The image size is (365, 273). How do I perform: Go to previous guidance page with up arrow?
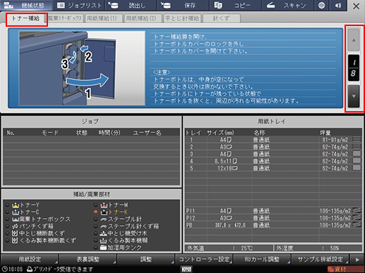[x=354, y=40]
